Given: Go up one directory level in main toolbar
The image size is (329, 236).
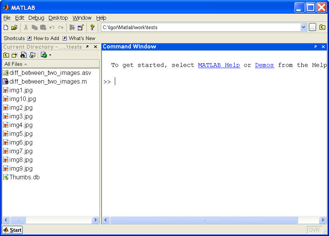Looking at the screenshot, I should [x=322, y=27].
